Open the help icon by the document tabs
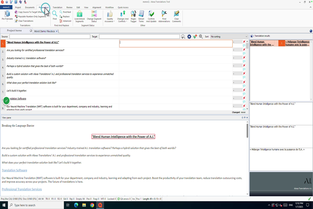 311,31
